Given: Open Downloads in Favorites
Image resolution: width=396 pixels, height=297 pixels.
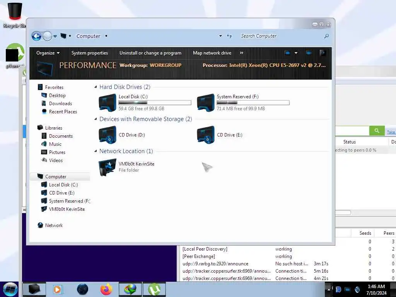Looking at the screenshot, I should [x=60, y=104].
